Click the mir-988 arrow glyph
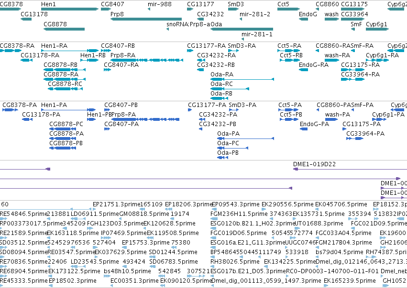Viewport: 407px width, 288px height. (x=149, y=9)
